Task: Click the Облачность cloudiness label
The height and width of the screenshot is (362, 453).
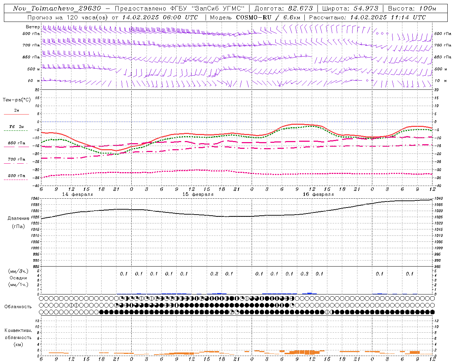Action: [x=18, y=307]
